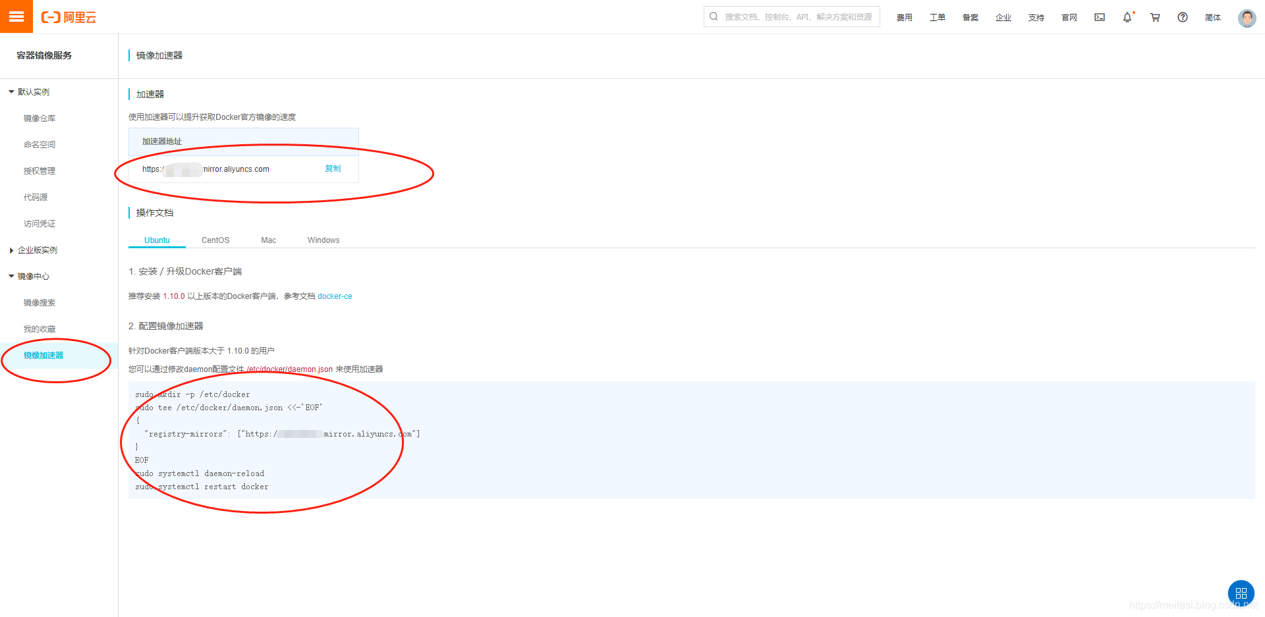Open the user avatar menu
Image resolution: width=1265 pixels, height=617 pixels.
pos(1247,18)
